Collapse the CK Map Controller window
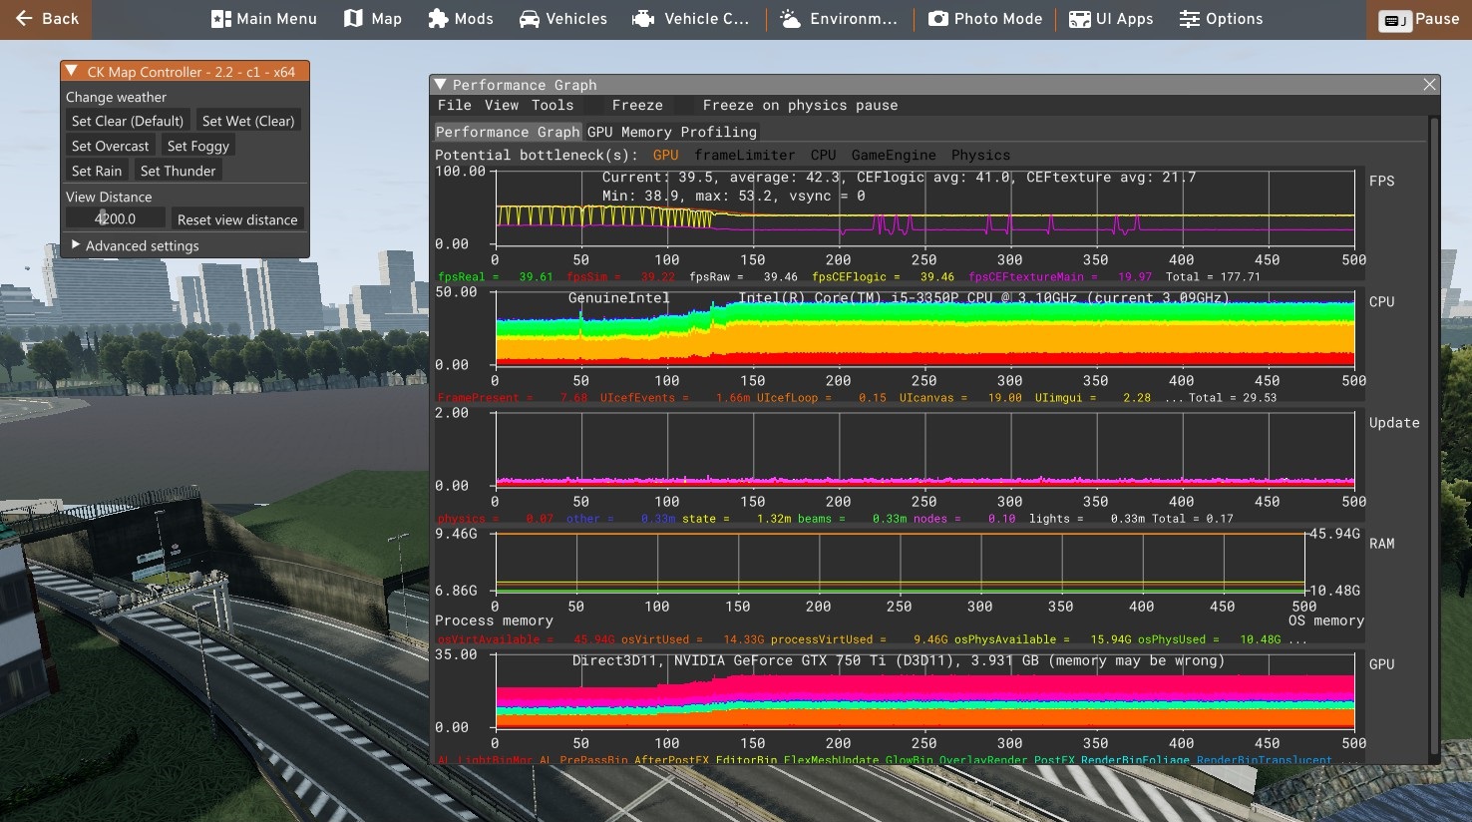The height and width of the screenshot is (822, 1472). (x=71, y=72)
